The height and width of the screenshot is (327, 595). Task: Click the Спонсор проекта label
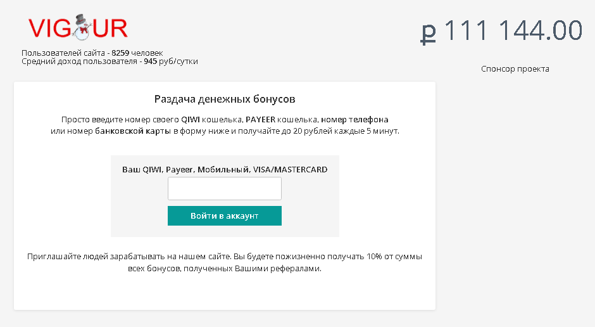[x=515, y=69]
